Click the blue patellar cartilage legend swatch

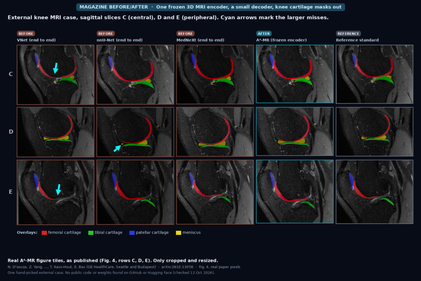point(132,232)
